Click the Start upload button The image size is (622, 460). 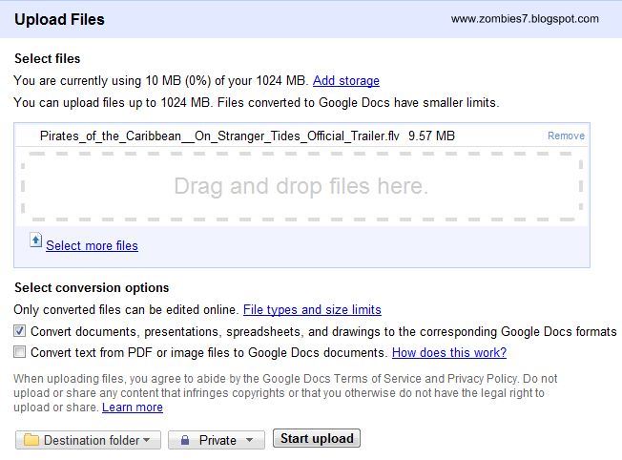[x=317, y=439]
